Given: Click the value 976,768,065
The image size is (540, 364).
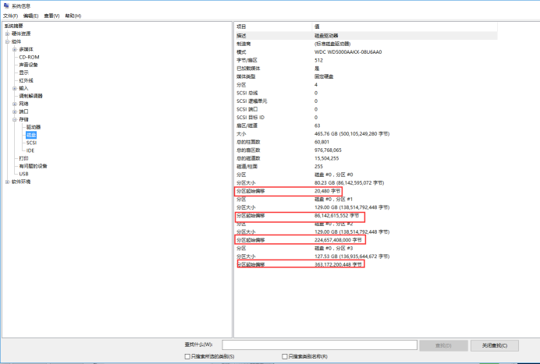Looking at the screenshot, I should (x=328, y=150).
